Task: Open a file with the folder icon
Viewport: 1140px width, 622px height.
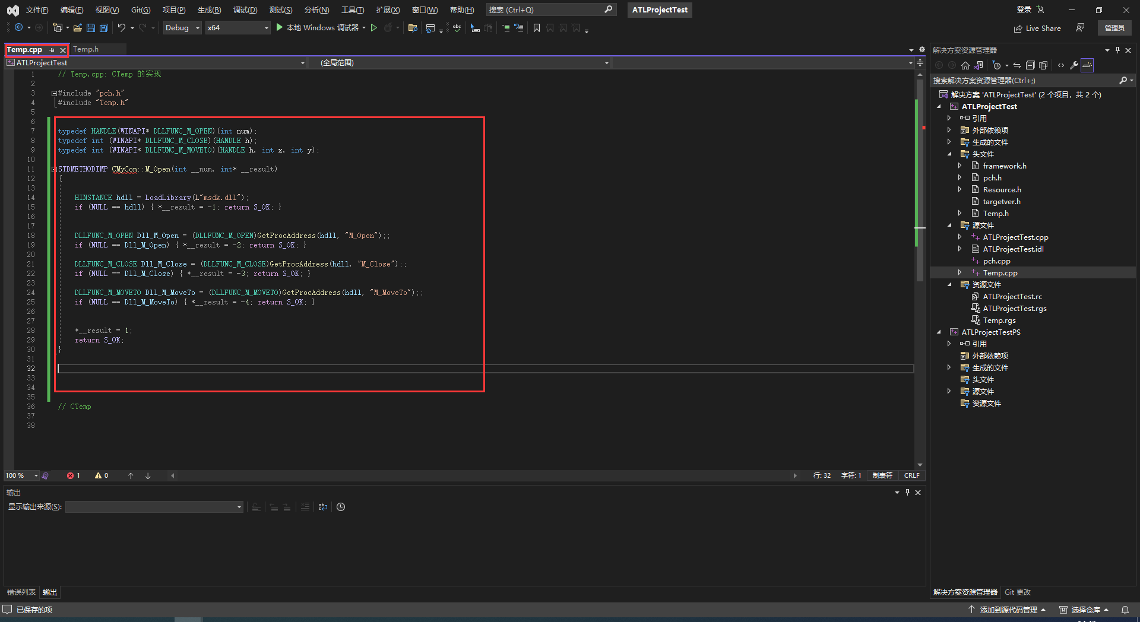Action: 78,28
